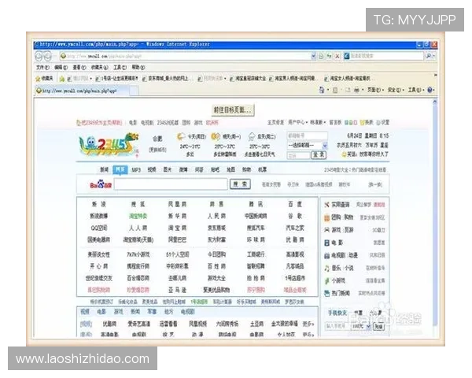Viewport: 472px width, 378px height.
Task: Open 小游戏 icon in right sidebar
Action: coord(326,281)
